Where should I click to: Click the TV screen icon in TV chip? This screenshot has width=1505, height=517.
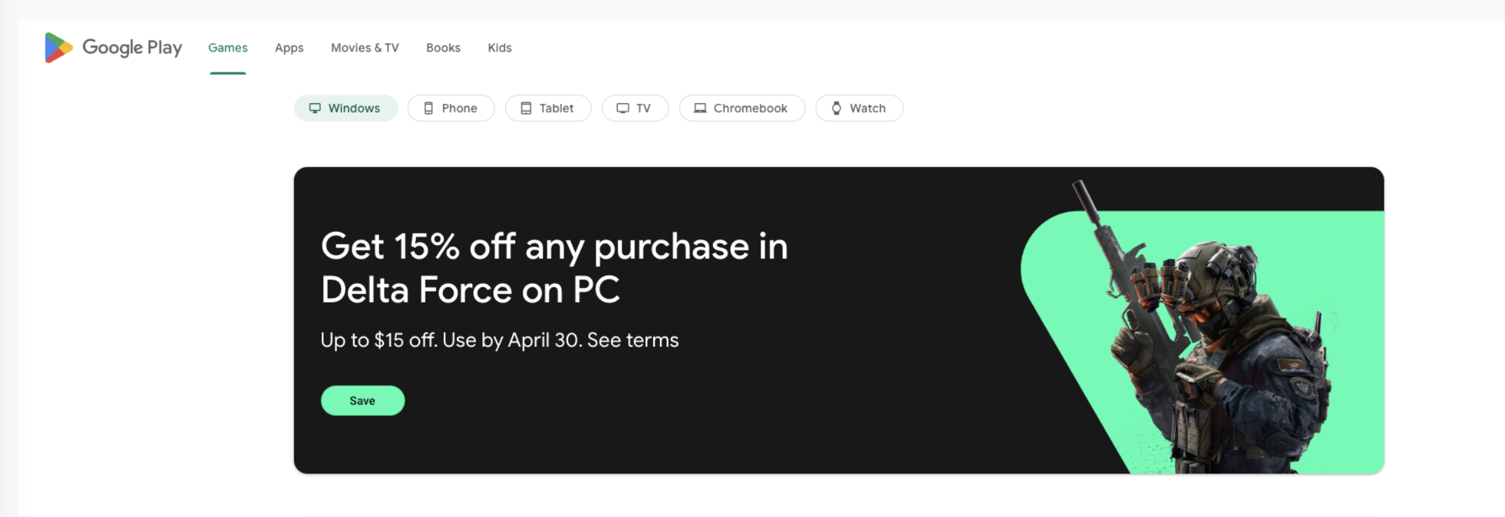point(623,108)
